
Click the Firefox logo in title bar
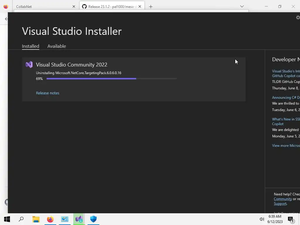tap(6, 6)
